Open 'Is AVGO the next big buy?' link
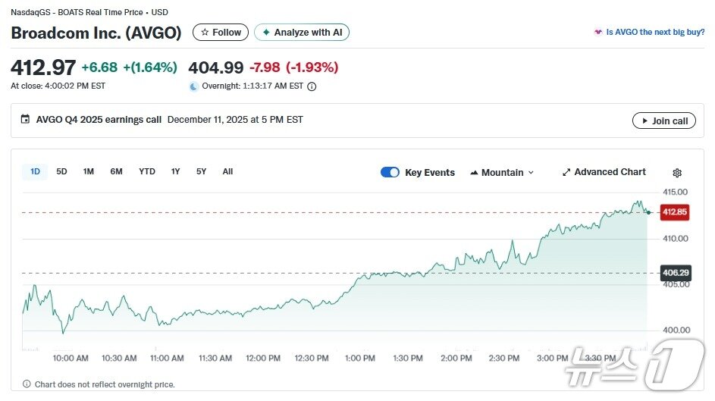Screen dimensions: 715x401 (654, 33)
